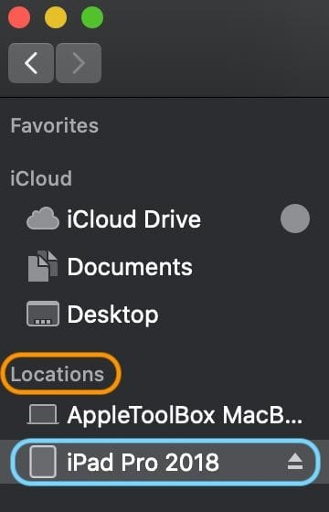Image resolution: width=329 pixels, height=512 pixels.
Task: Go back with the left chevron button
Action: tap(31, 63)
